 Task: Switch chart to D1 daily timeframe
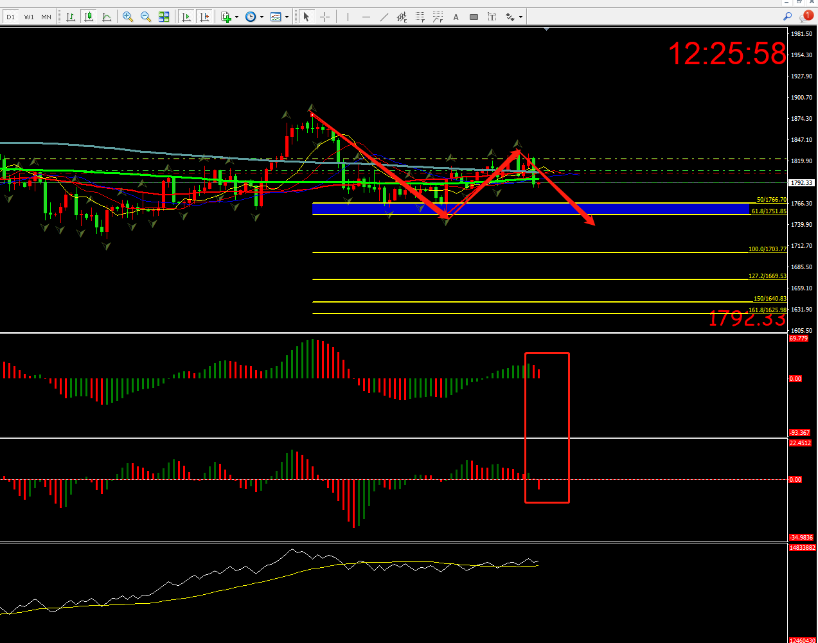(10, 17)
